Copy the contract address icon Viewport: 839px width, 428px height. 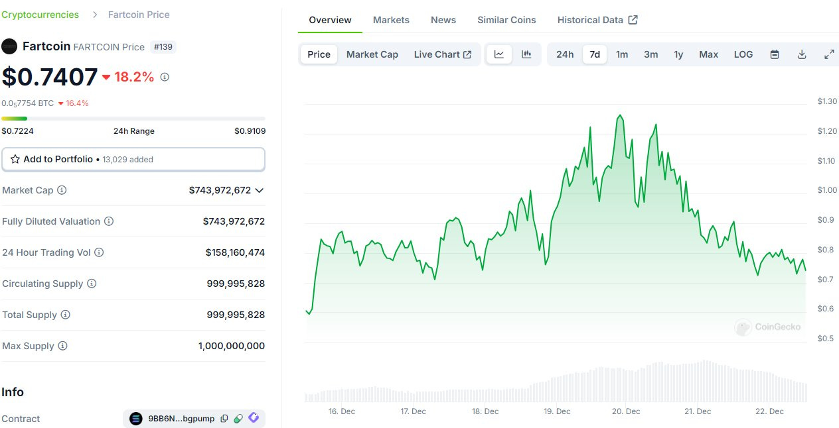[224, 419]
